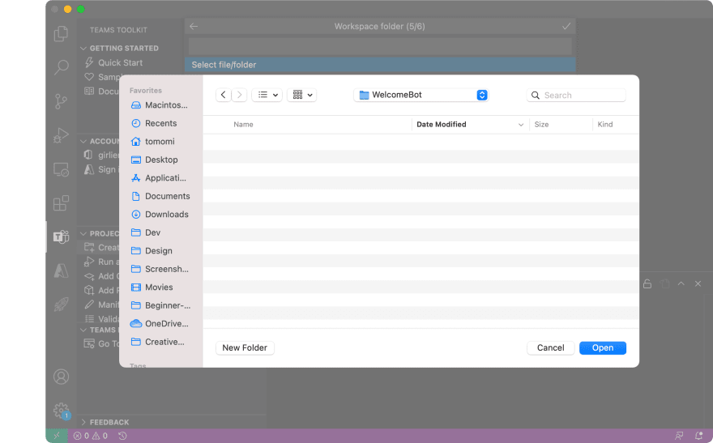The width and height of the screenshot is (713, 443).
Task: Select Documents in Favorites sidebar
Action: click(x=160, y=196)
